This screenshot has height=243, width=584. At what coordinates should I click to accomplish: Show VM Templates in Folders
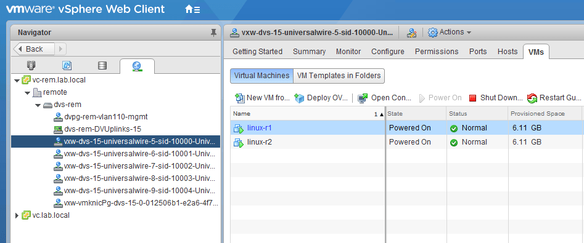click(x=339, y=76)
